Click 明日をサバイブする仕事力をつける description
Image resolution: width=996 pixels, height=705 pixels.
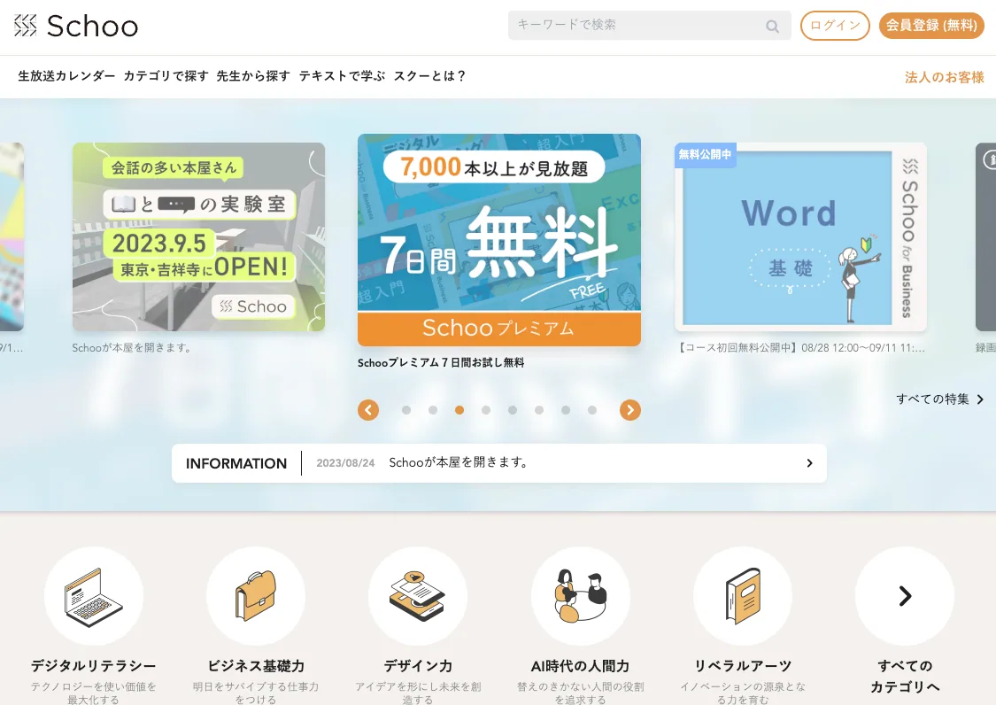point(256,693)
